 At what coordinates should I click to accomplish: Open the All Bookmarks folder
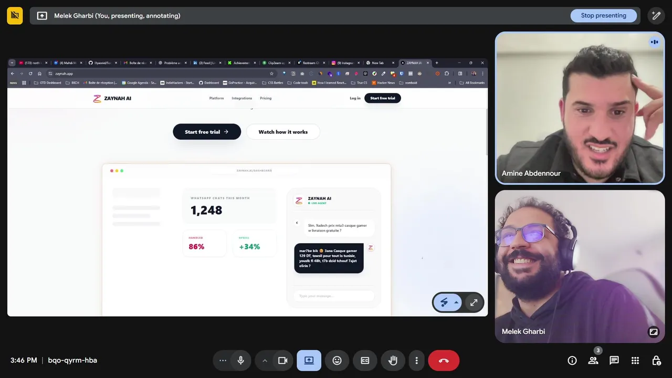click(472, 83)
